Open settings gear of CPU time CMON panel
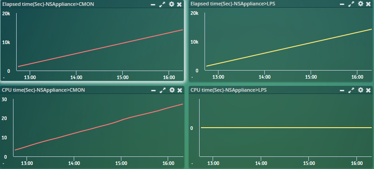 (x=172, y=90)
